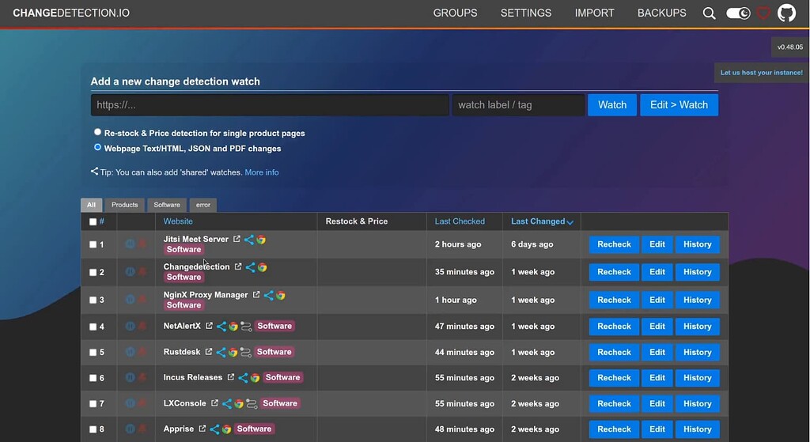Open the SETTINGS menu item
The height and width of the screenshot is (442, 810).
(x=526, y=13)
